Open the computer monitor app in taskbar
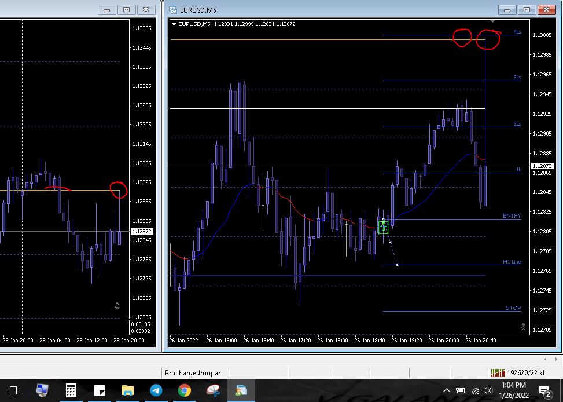The width and height of the screenshot is (563, 402). tap(42, 390)
